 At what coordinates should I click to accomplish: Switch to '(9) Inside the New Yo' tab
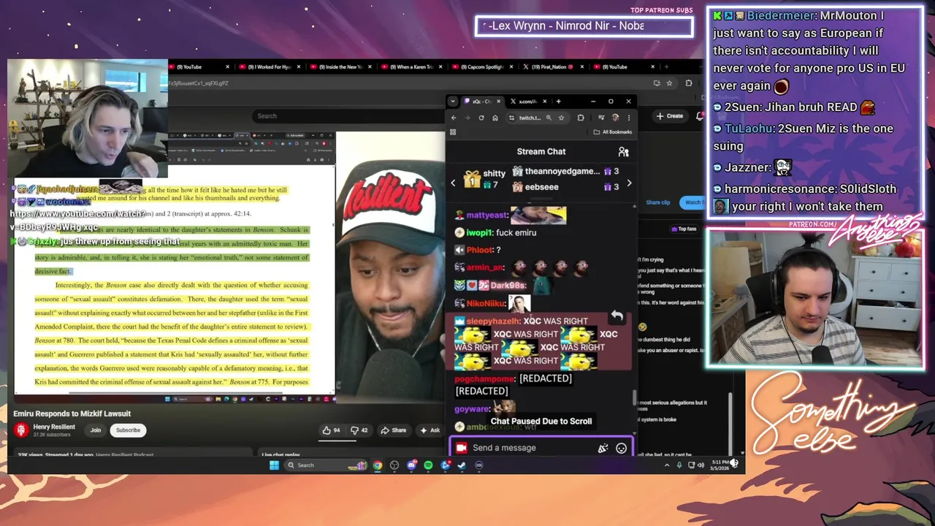[x=340, y=67]
